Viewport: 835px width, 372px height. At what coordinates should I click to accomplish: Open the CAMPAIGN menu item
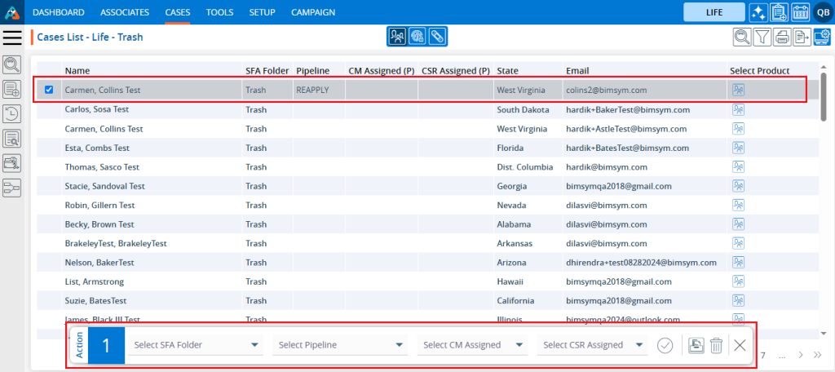pos(314,12)
